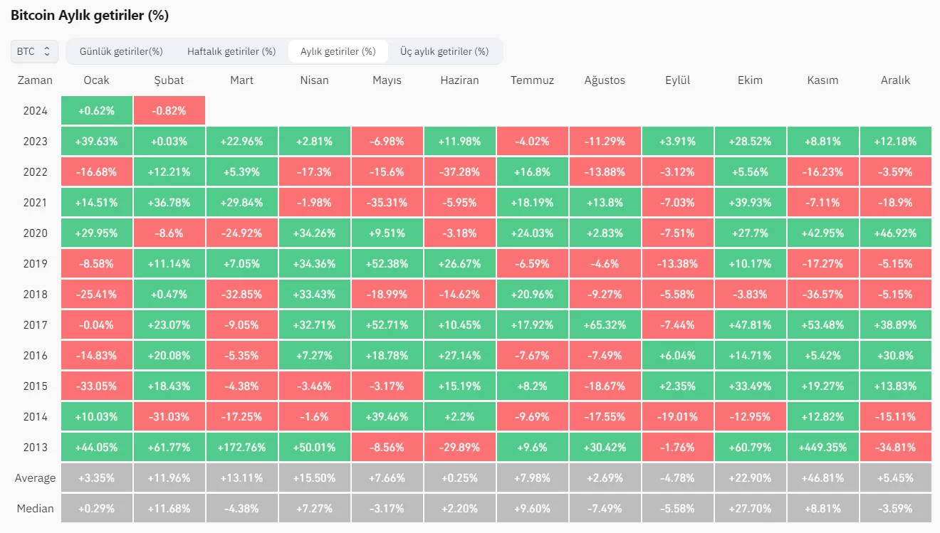940x533 pixels.
Task: Click the -37.28% cell for Haziran 2022
Action: (x=460, y=172)
